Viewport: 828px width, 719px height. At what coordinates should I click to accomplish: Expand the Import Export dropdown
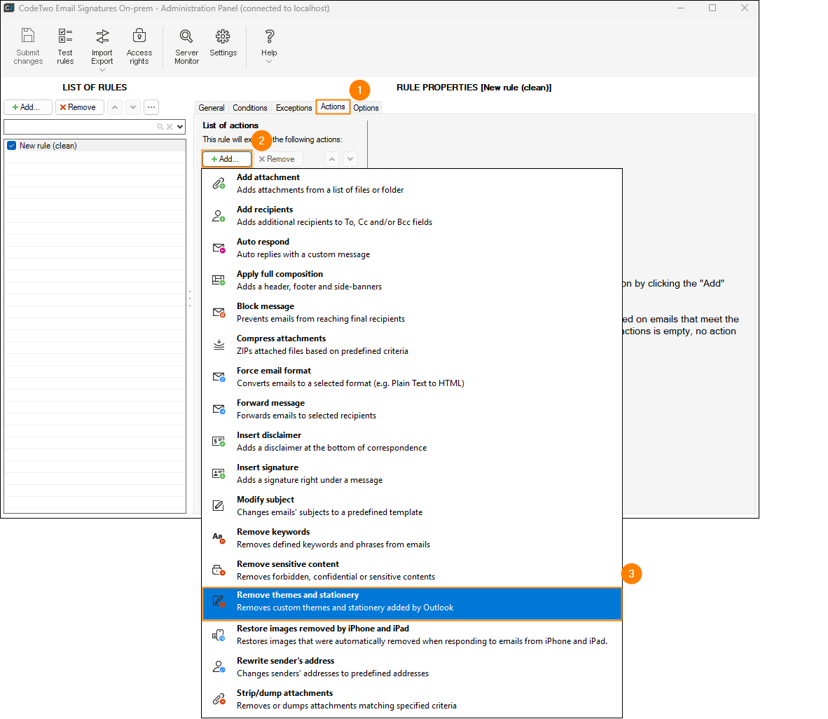(102, 69)
